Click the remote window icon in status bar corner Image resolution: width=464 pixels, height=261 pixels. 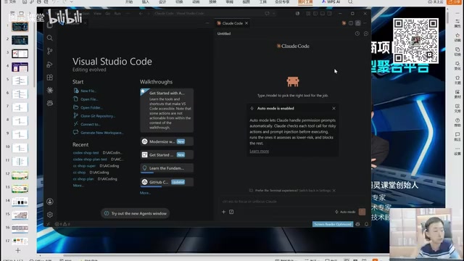pos(49,224)
